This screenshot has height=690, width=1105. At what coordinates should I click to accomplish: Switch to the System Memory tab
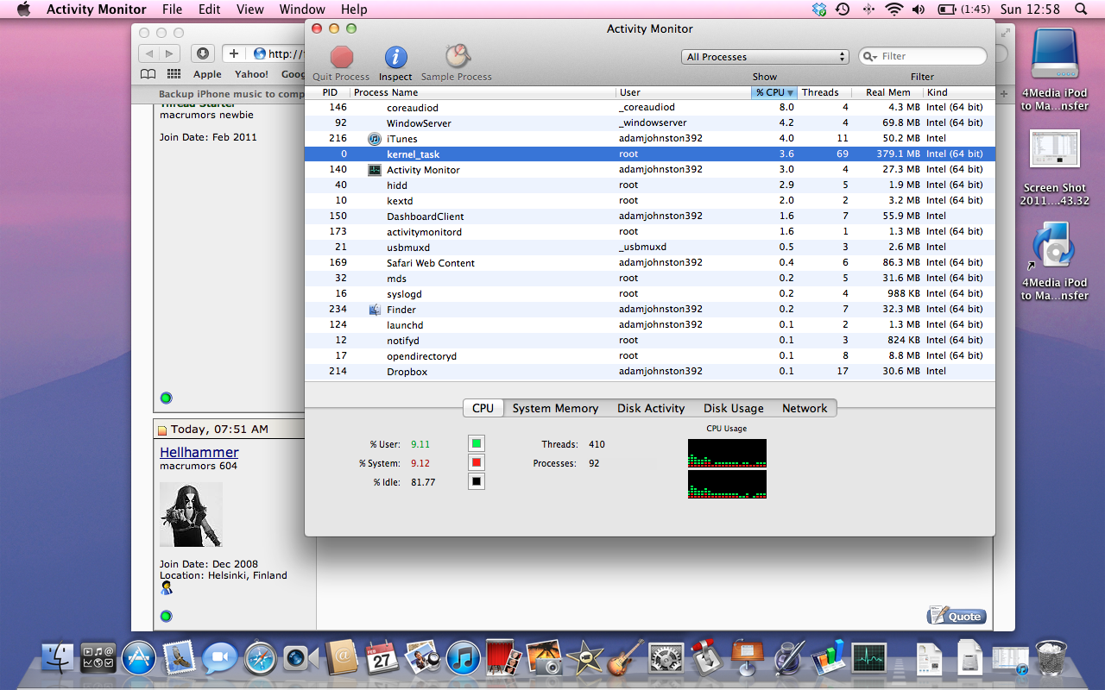555,408
